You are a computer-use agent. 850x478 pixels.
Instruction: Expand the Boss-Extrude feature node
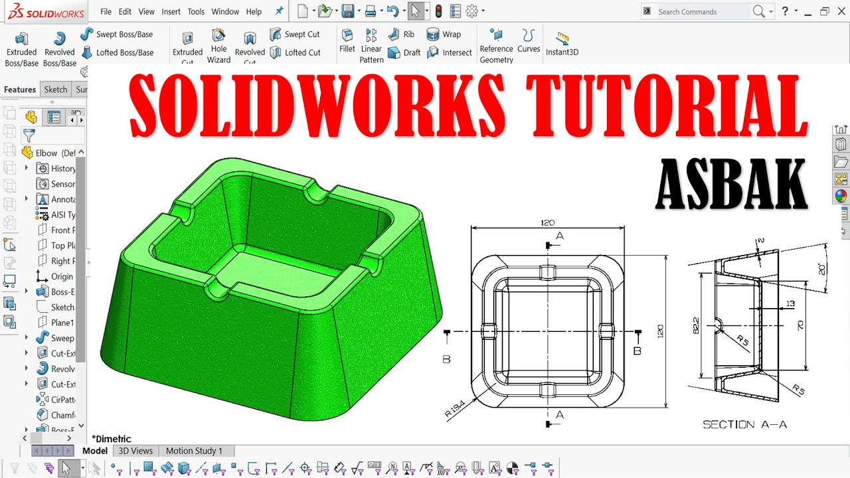[27, 291]
